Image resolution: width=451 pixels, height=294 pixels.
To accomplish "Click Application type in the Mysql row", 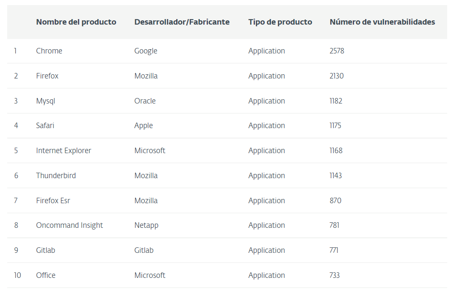I will (267, 101).
